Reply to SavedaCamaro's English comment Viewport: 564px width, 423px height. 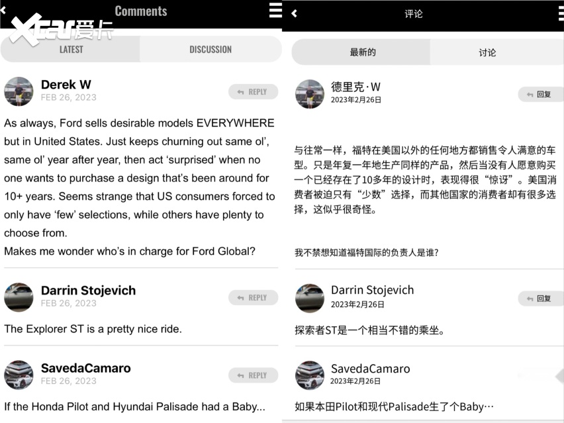pos(253,375)
